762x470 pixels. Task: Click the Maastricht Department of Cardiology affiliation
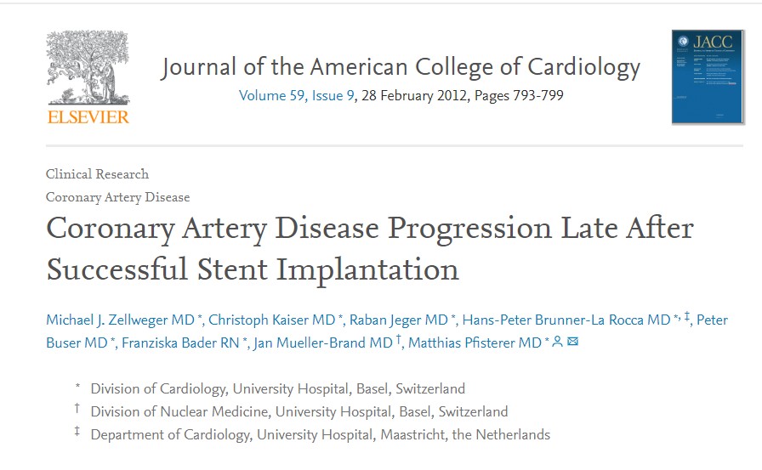coord(321,435)
